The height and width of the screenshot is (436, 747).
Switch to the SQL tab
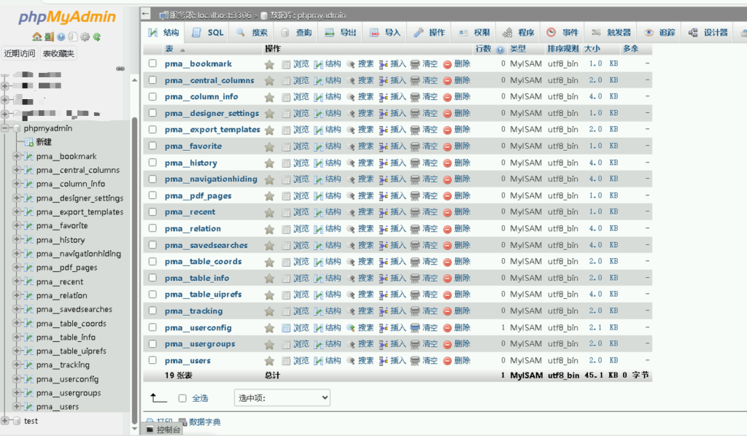tap(207, 33)
